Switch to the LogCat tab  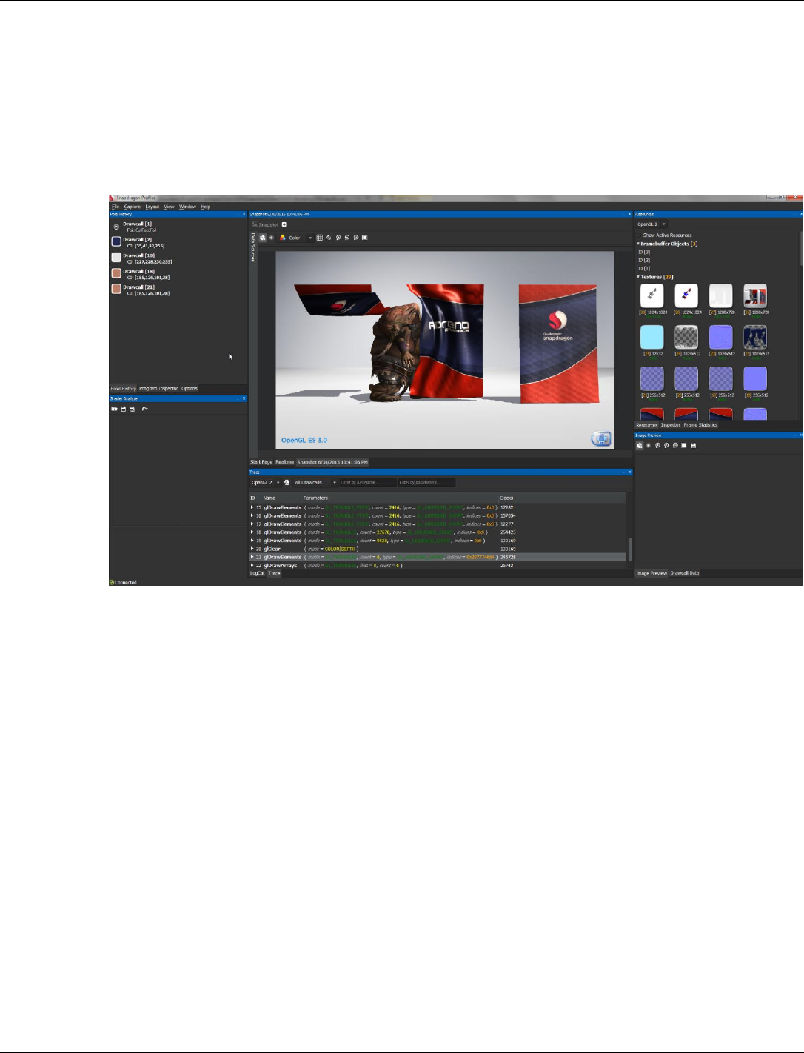(x=257, y=573)
